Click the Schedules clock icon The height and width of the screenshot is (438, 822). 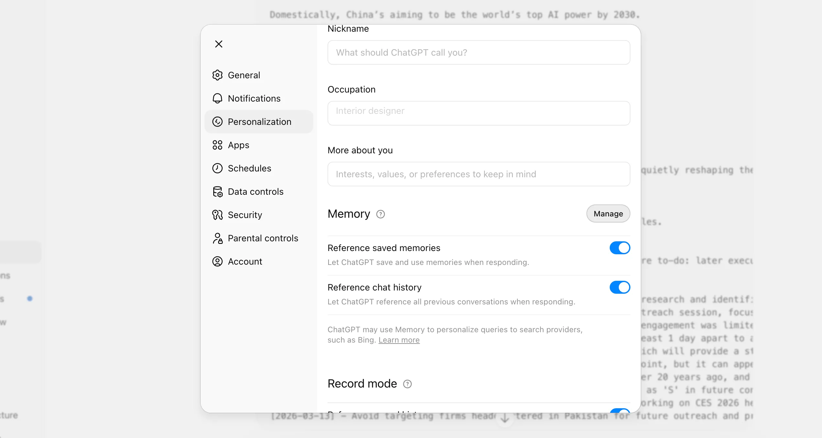[x=217, y=168]
